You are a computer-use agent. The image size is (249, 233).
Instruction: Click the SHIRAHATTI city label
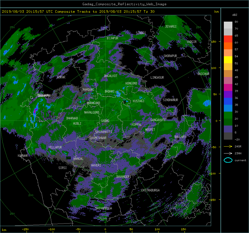tap(104, 132)
